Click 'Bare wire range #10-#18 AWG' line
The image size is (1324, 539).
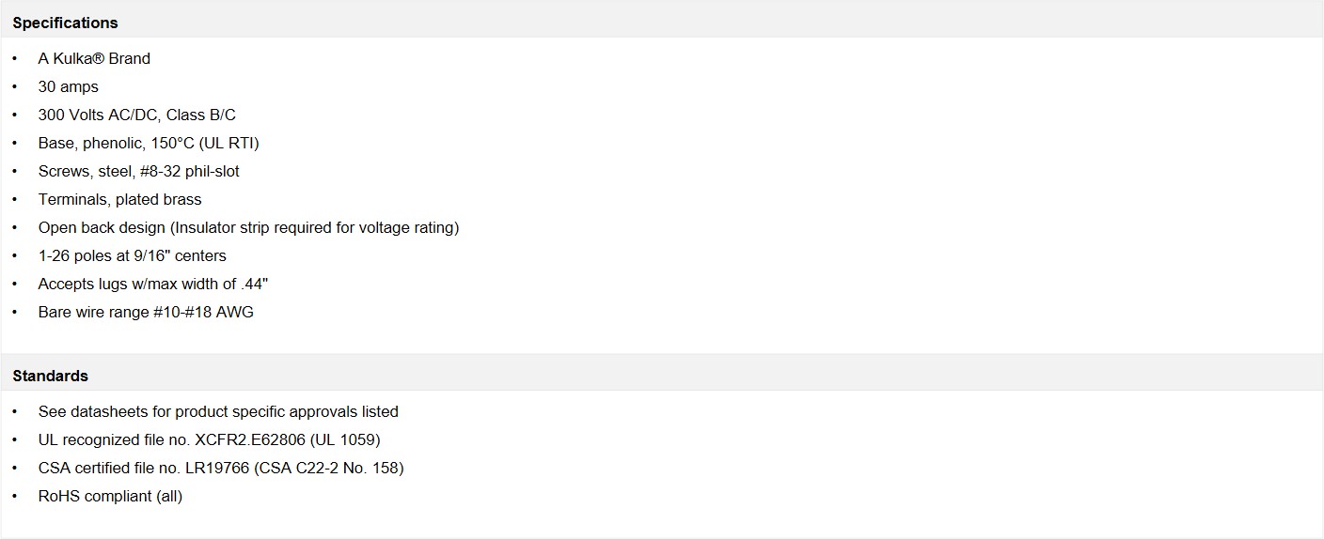tap(146, 312)
